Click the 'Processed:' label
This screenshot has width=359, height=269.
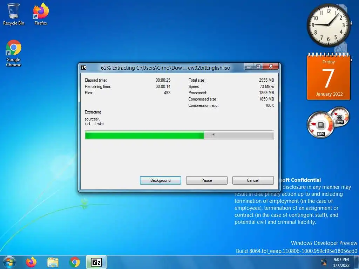(x=198, y=93)
